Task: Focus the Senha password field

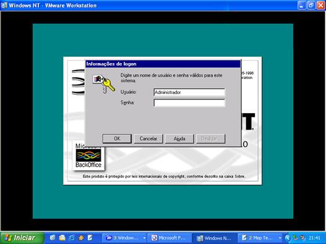Action: [x=189, y=103]
